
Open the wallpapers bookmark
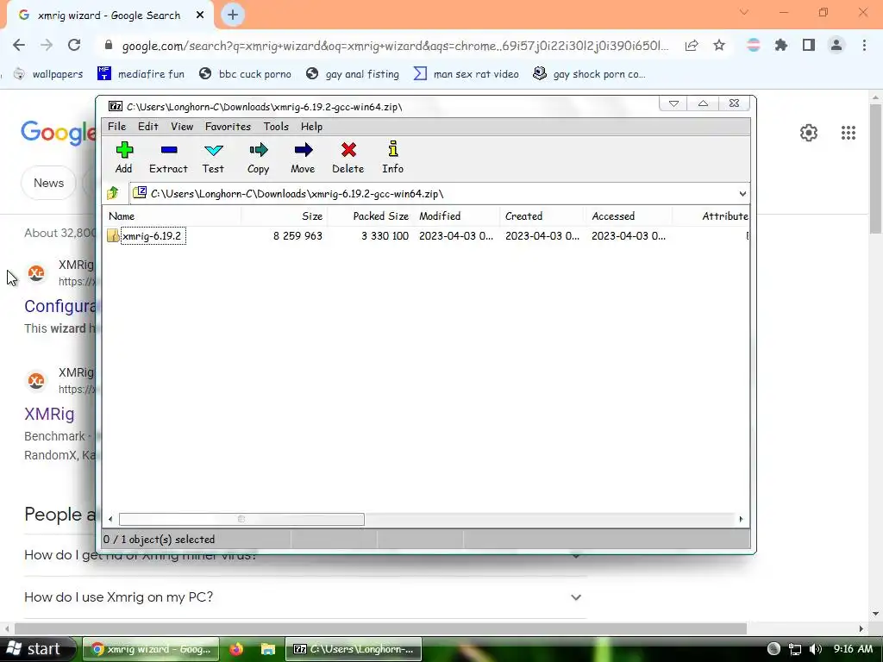48,74
